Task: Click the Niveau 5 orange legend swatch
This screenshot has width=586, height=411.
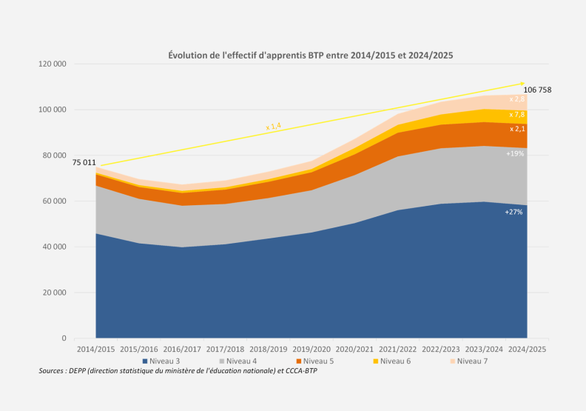Action: coord(299,361)
